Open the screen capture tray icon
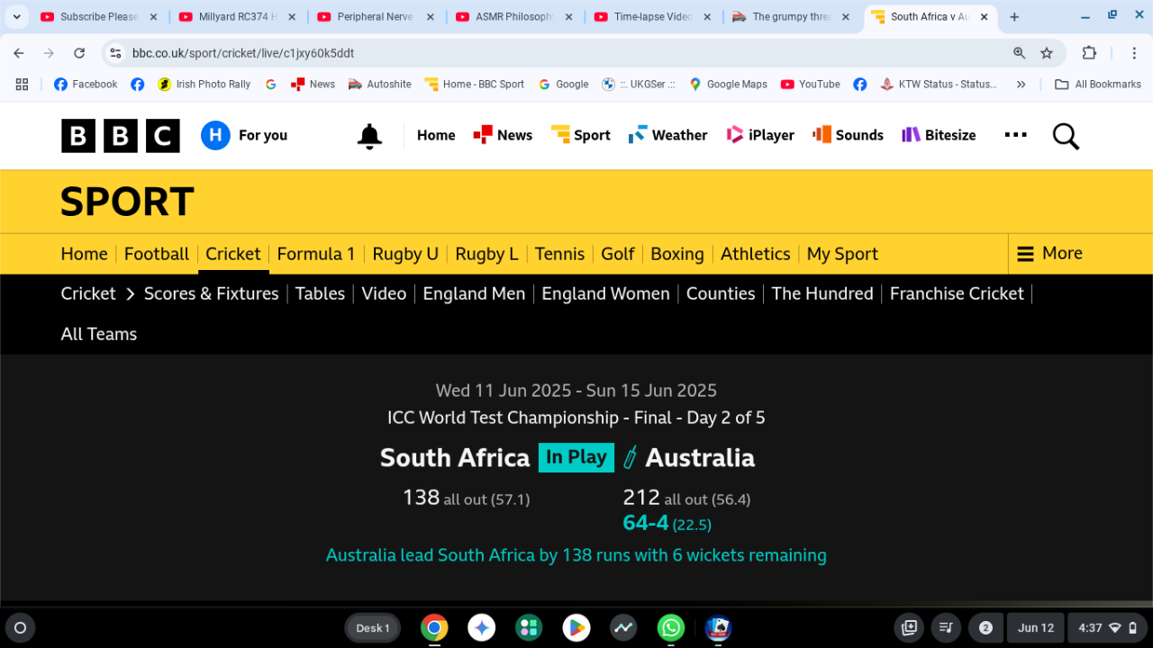The height and width of the screenshot is (648, 1153). click(x=909, y=627)
